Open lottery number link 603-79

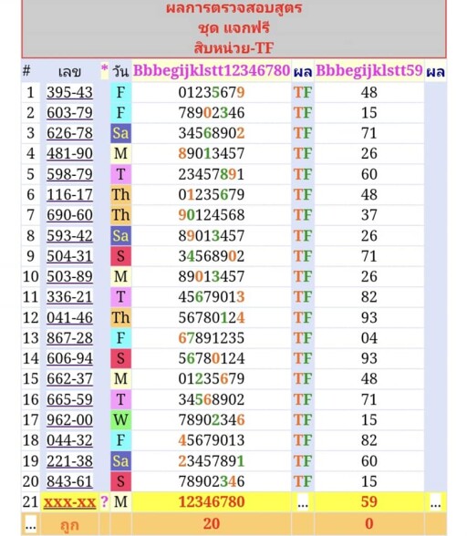point(69,112)
